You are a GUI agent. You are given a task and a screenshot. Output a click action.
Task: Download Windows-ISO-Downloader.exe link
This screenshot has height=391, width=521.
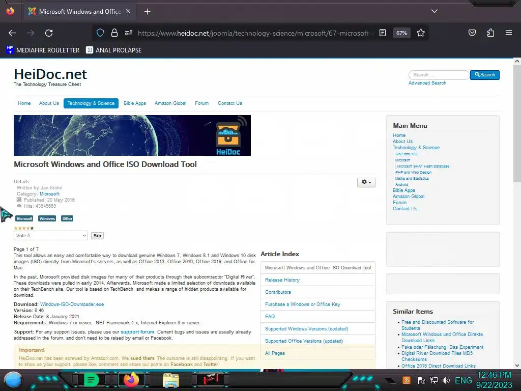pos(72,304)
